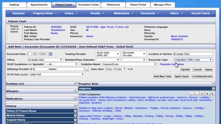Select the Patient Charts tab
This screenshot has height=124, width=221.
click(x=64, y=5)
